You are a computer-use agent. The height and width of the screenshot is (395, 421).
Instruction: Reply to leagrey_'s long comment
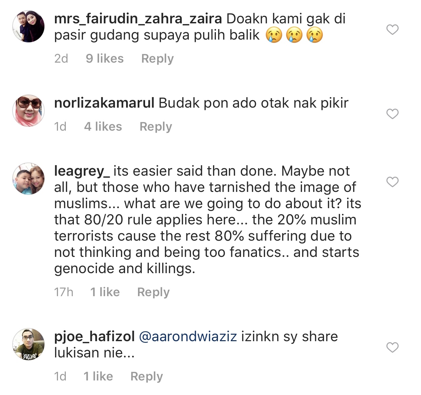(153, 292)
